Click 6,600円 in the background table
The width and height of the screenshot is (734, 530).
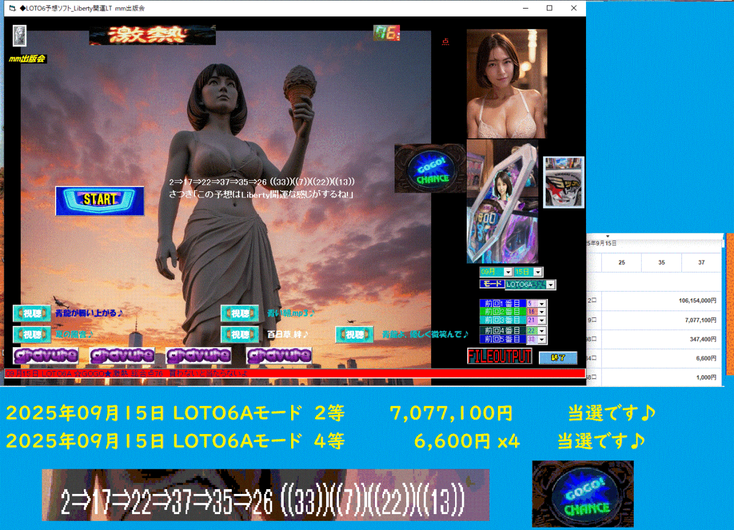pyautogui.click(x=706, y=358)
